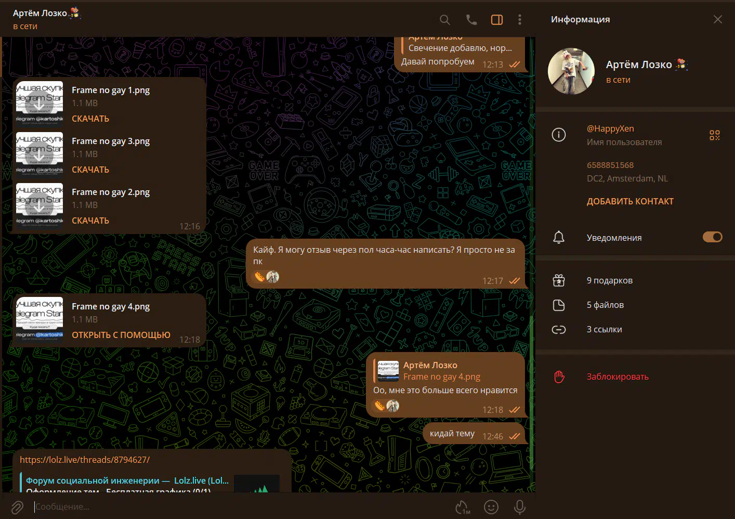735x519 pixels.
Task: Click the info circle icon beside username
Action: point(559,135)
